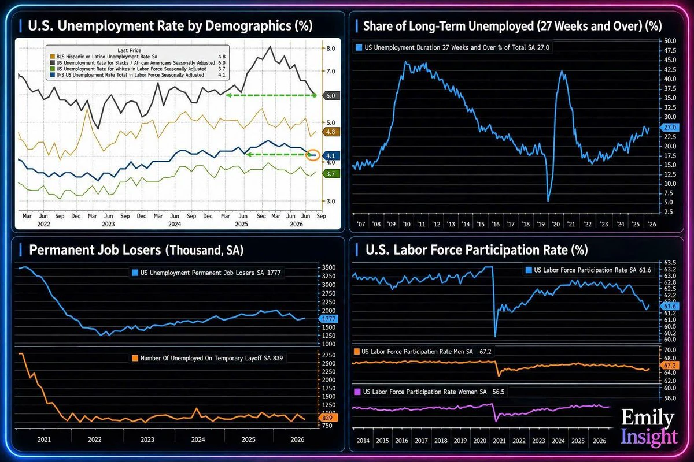Click the 'U.S. Labor Force Participation Rate (%)' title
Image resolution: width=694 pixels, height=462 pixels.
477,250
